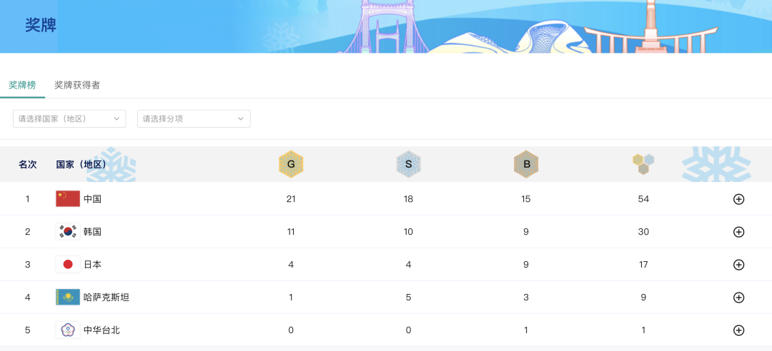Click the total medals hexagon cluster icon
772x351 pixels.
pyautogui.click(x=643, y=164)
